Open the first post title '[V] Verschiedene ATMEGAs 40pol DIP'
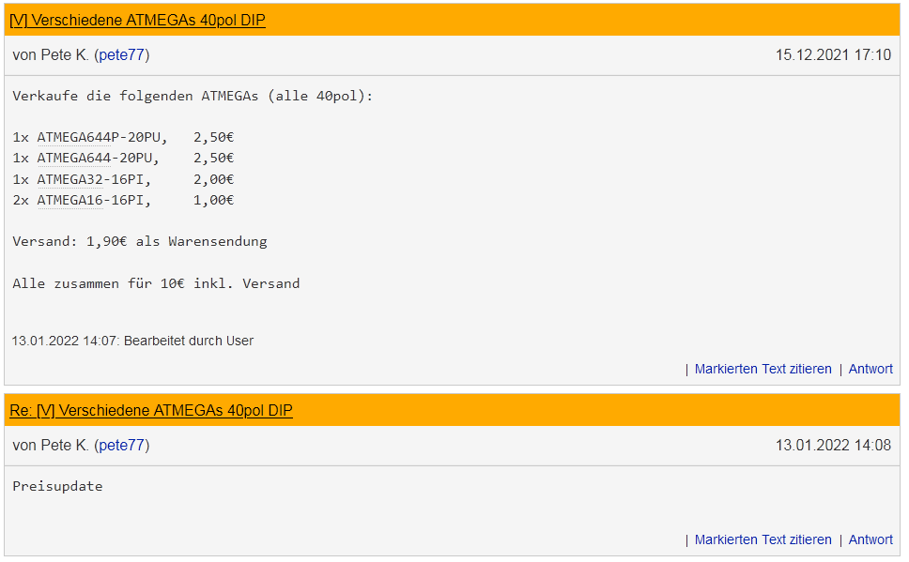This screenshot has height=562, width=909. pos(137,21)
